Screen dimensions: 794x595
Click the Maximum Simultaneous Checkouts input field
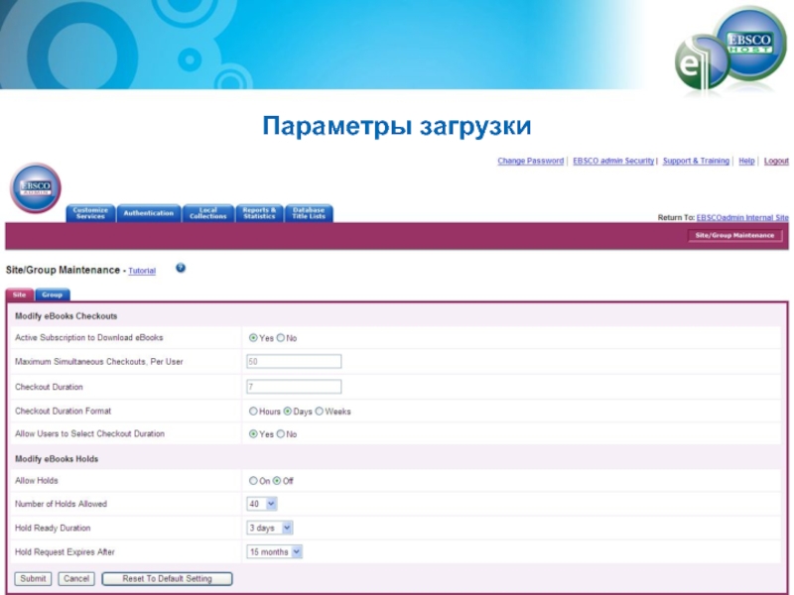[294, 362]
